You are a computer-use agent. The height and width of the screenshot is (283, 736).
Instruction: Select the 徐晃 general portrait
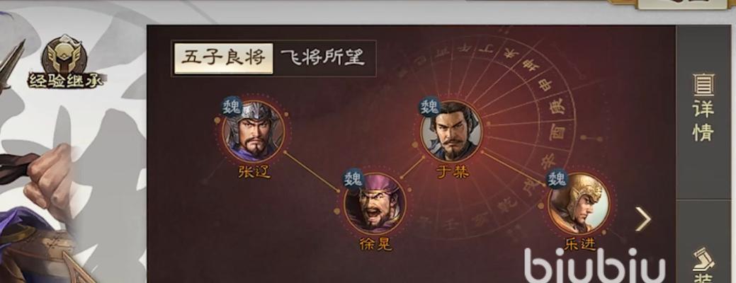[375, 204]
